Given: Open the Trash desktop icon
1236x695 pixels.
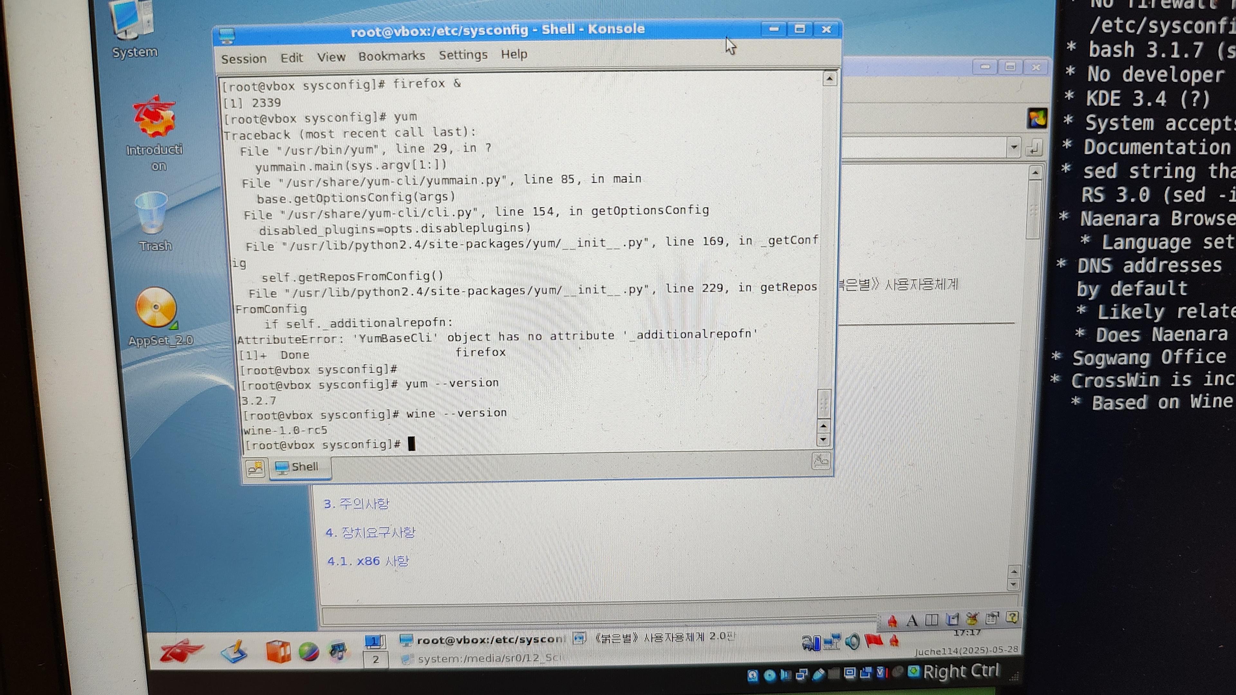Looking at the screenshot, I should [x=153, y=222].
